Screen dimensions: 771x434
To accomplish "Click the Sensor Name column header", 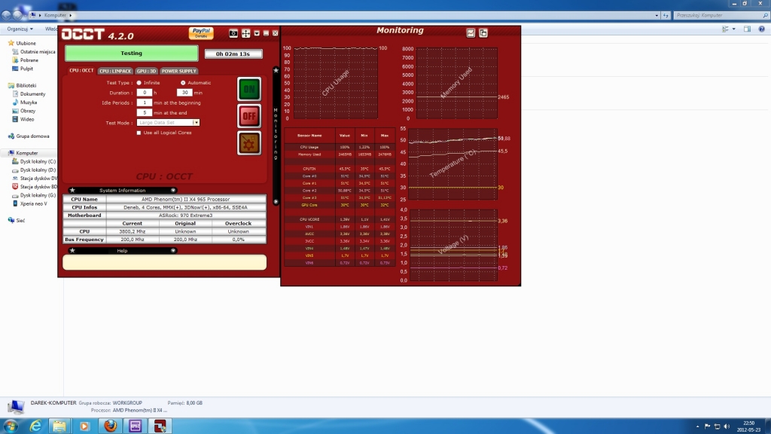I will tap(309, 136).
